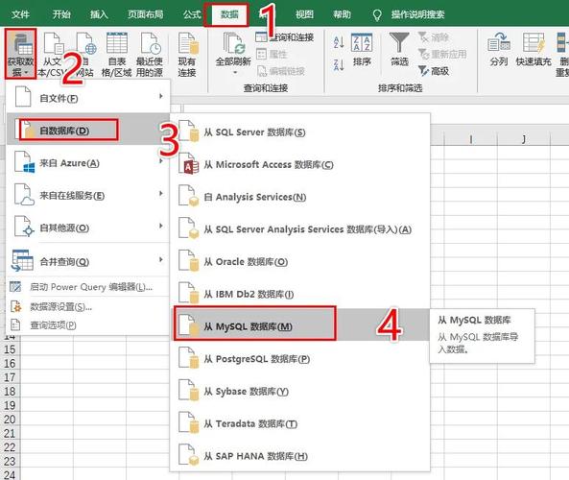Choose 从 Sybase 数据库(Y)
The width and height of the screenshot is (569, 480).
click(x=300, y=392)
